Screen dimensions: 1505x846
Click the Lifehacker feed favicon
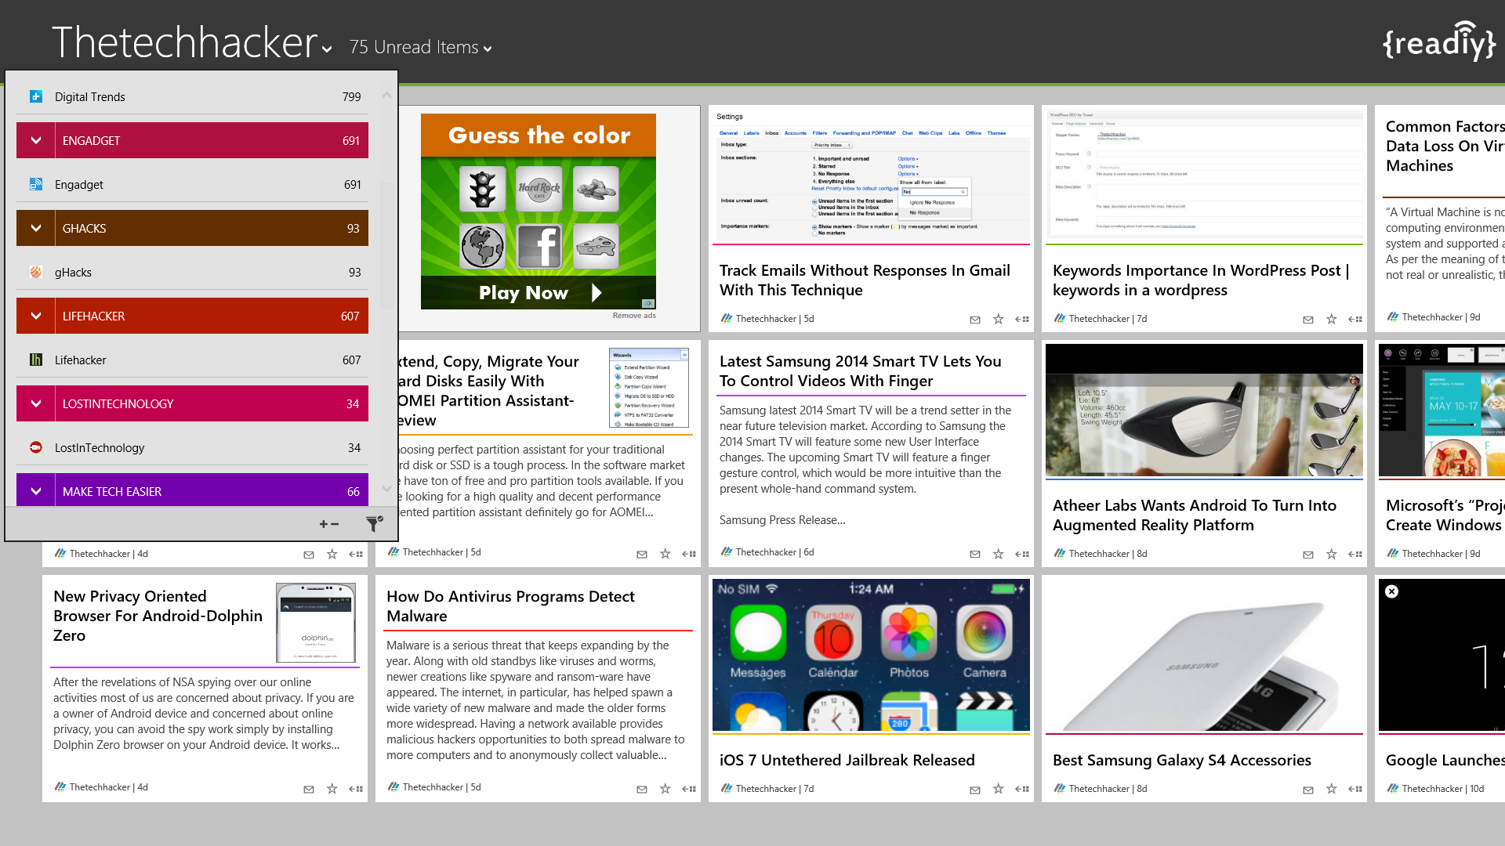pos(36,360)
